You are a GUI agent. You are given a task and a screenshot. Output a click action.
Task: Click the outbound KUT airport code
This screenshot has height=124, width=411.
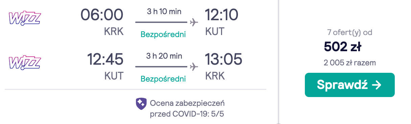(x=215, y=32)
